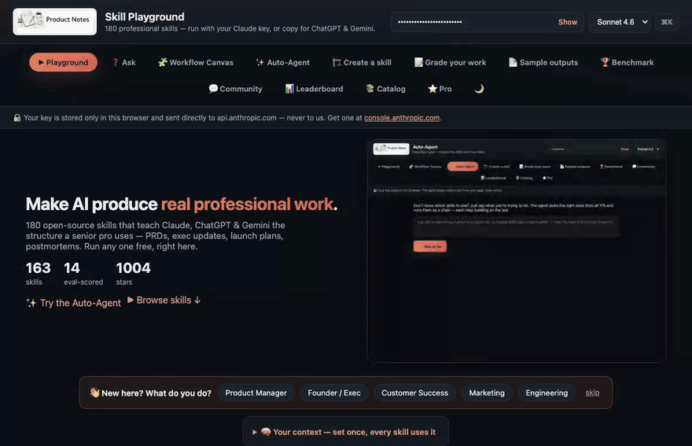The image size is (692, 446).
Task: Click the waving hand icon by New here
Action: [x=94, y=393]
